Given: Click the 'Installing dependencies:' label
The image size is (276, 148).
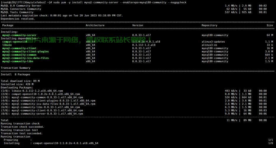Looking at the screenshot, I should [19, 38].
